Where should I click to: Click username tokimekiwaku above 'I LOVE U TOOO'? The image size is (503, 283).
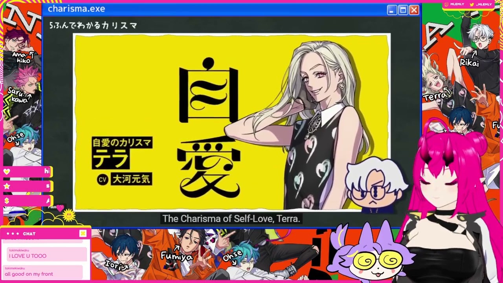[x=19, y=250]
